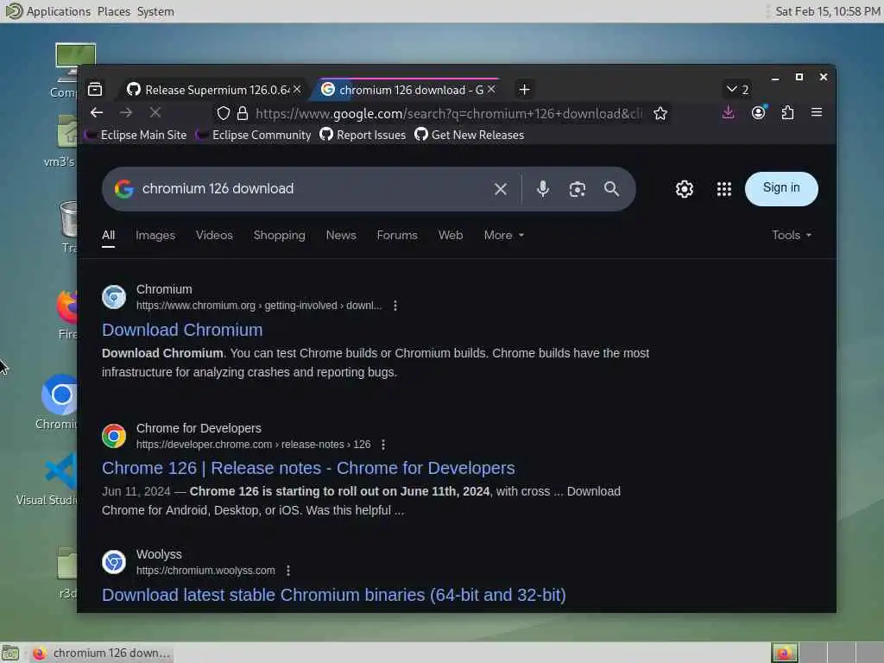This screenshot has width=884, height=663.
Task: Select the All search tab
Action: pyautogui.click(x=108, y=235)
